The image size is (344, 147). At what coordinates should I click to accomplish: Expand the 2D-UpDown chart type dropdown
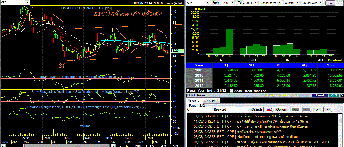click(x=321, y=3)
